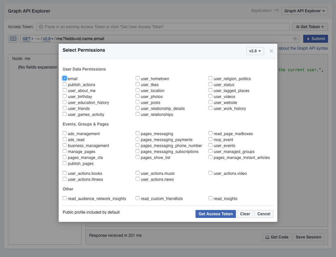Enable pages_manage_cta checkbox
336x257 pixels.
65,157
